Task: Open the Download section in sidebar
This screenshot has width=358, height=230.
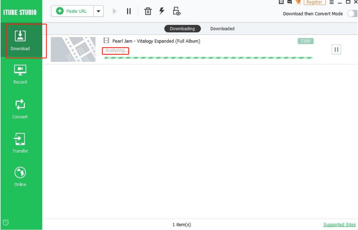Action: [x=20, y=40]
